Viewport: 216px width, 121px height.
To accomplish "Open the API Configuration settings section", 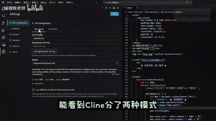I will [x=19, y=23].
